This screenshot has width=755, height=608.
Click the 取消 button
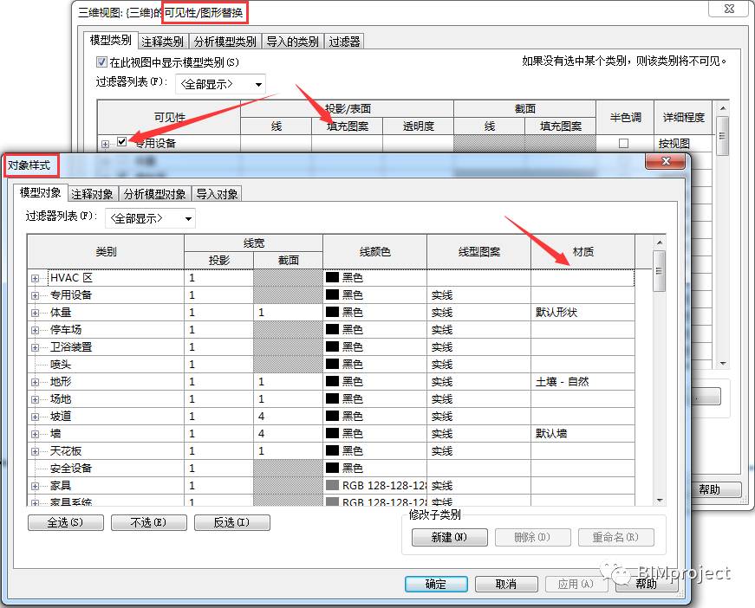(506, 584)
